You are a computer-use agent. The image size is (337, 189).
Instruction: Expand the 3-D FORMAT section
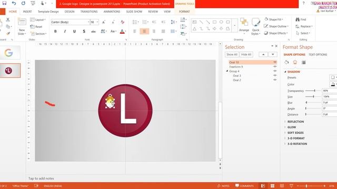point(285,138)
